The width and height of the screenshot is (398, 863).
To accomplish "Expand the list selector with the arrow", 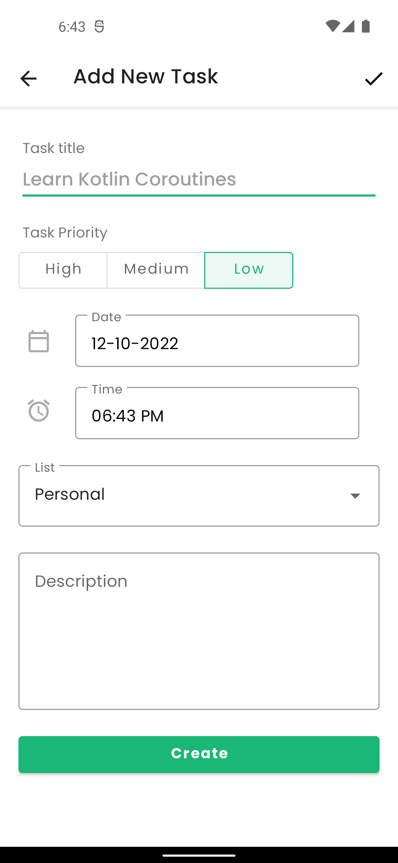I will (x=355, y=496).
